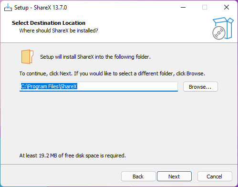
Task: Click the "Setup will install ShareX" message
Action: pyautogui.click(x=95, y=57)
